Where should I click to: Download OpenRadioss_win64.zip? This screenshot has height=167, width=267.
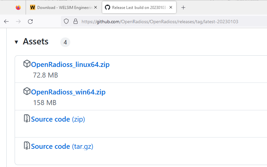tap(68, 92)
